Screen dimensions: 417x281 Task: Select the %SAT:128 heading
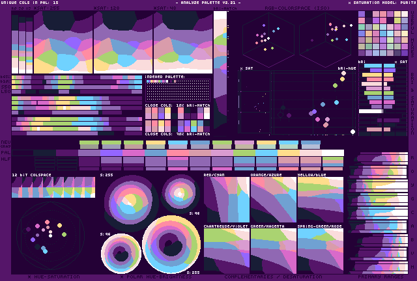tap(106, 8)
